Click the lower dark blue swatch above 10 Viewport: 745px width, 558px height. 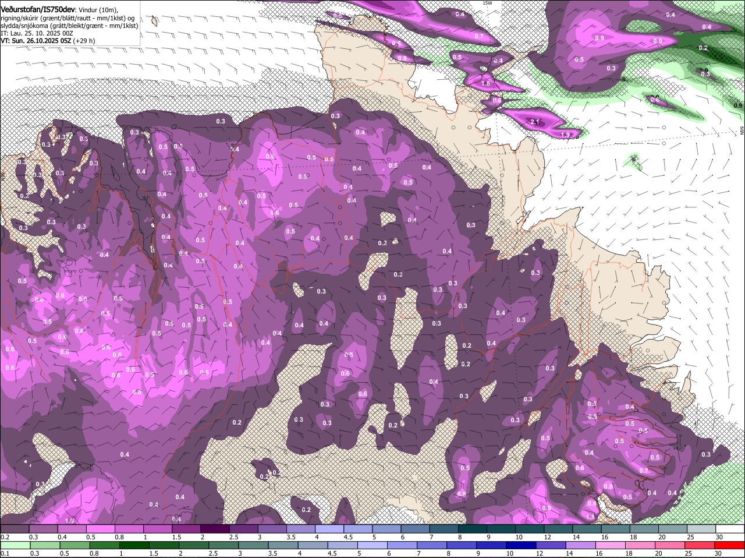(521, 545)
